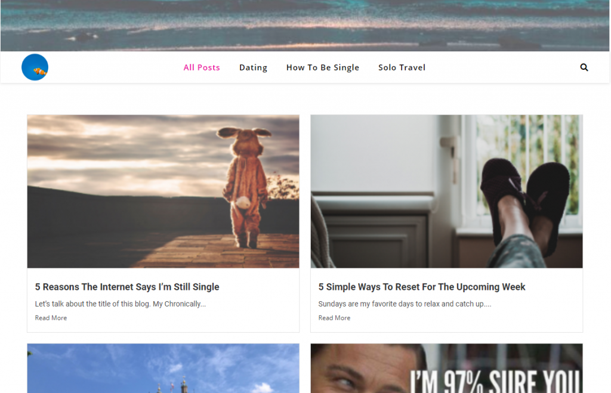This screenshot has height=393, width=611.
Task: Click the clownfish logo to go home
Action: coord(35,67)
